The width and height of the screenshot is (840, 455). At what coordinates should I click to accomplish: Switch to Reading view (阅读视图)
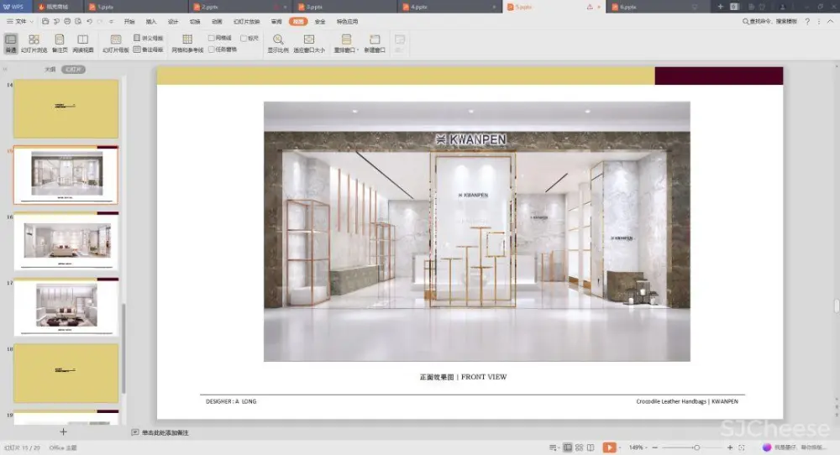pyautogui.click(x=82, y=43)
